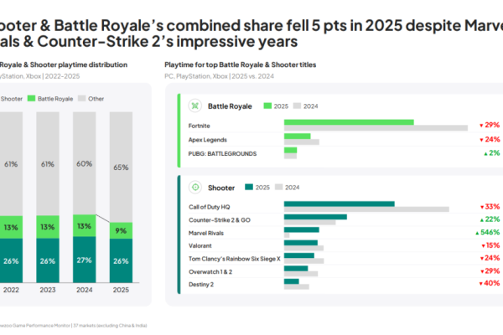Click the green 2025 legend swatch in Battle Royale panel
Viewport: 503px width, 335px height.
[268, 106]
